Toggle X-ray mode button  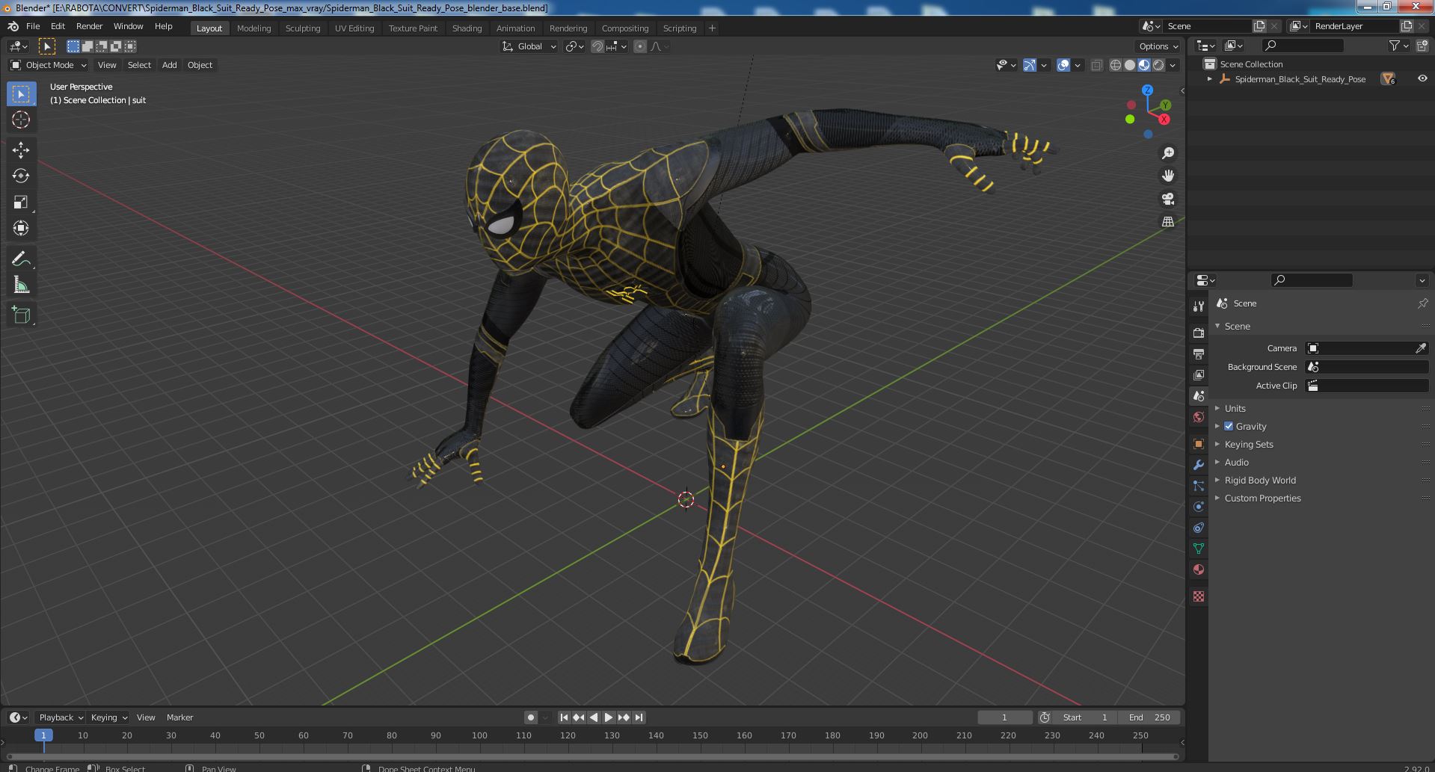click(x=1096, y=65)
